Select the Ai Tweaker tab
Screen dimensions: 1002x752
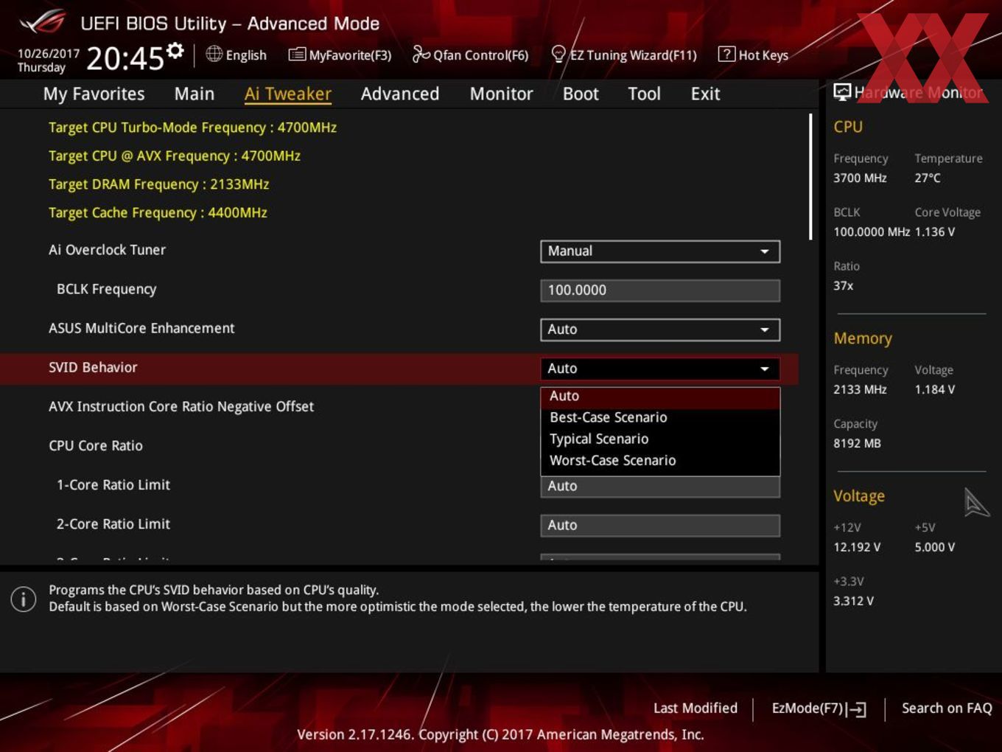[x=288, y=94]
